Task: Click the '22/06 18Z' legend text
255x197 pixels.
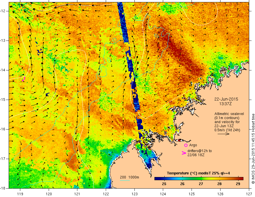Action: pyautogui.click(x=195, y=155)
